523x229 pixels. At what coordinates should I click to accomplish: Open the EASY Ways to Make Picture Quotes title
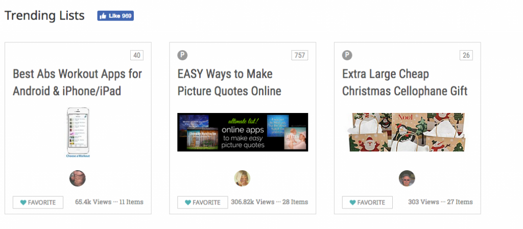click(229, 82)
